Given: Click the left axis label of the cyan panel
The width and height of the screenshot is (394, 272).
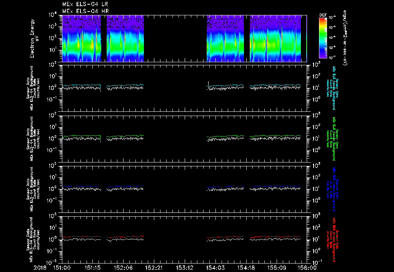Looking at the screenshot, I should coord(33,88).
